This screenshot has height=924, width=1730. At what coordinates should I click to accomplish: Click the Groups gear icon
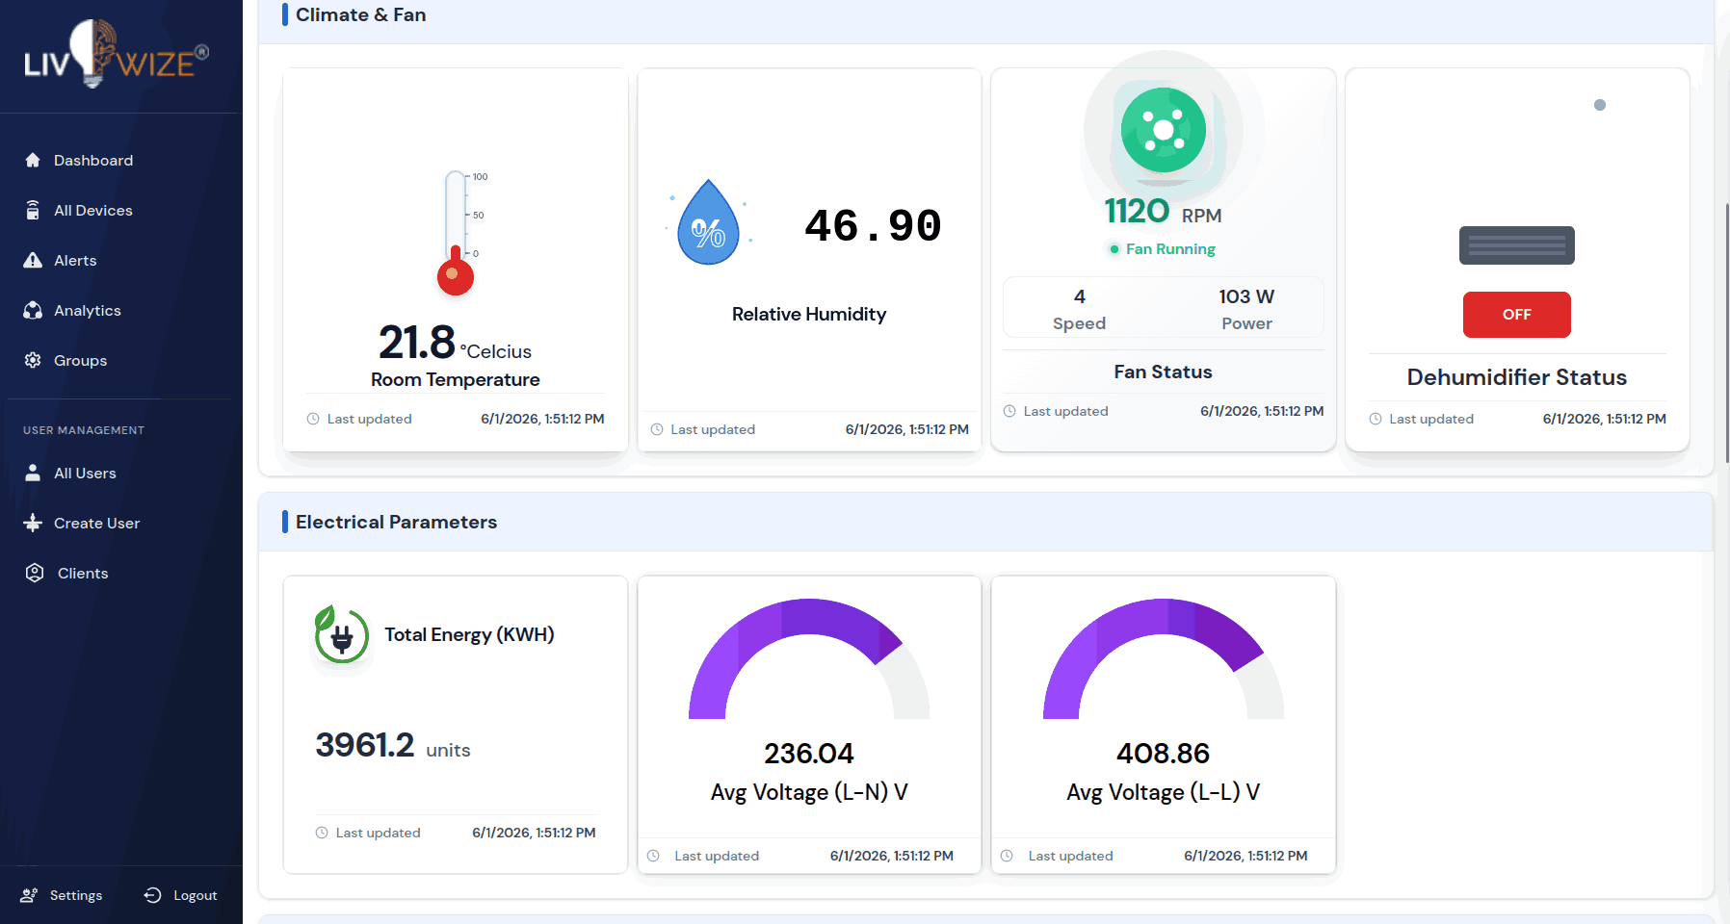(33, 360)
